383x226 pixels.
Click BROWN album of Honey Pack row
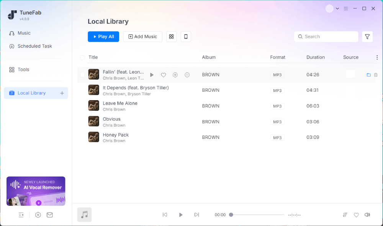click(211, 137)
